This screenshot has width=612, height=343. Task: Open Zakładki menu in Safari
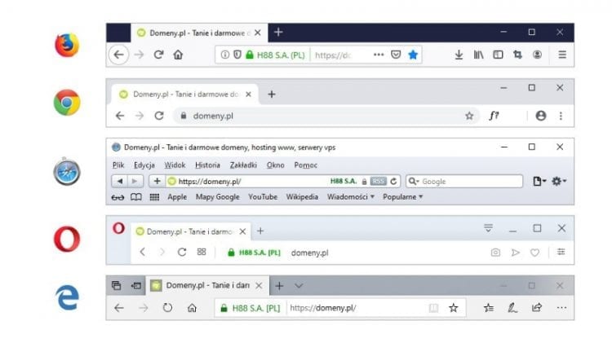[243, 165]
